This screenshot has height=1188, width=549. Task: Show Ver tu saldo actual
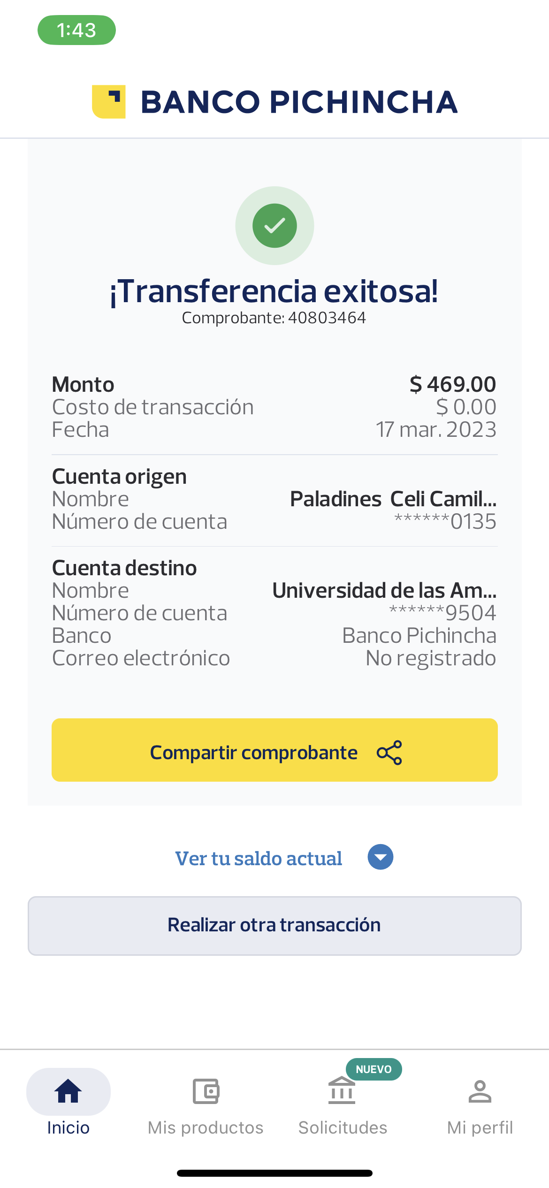259,859
